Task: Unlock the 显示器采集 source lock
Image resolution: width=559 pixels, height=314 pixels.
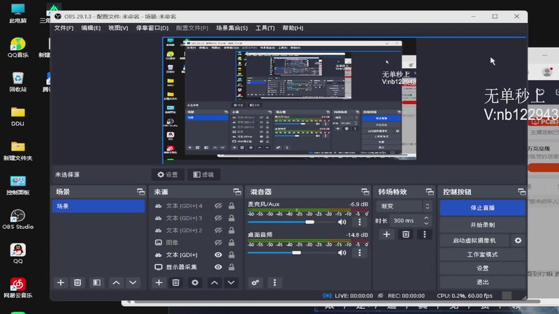Action: click(x=231, y=267)
